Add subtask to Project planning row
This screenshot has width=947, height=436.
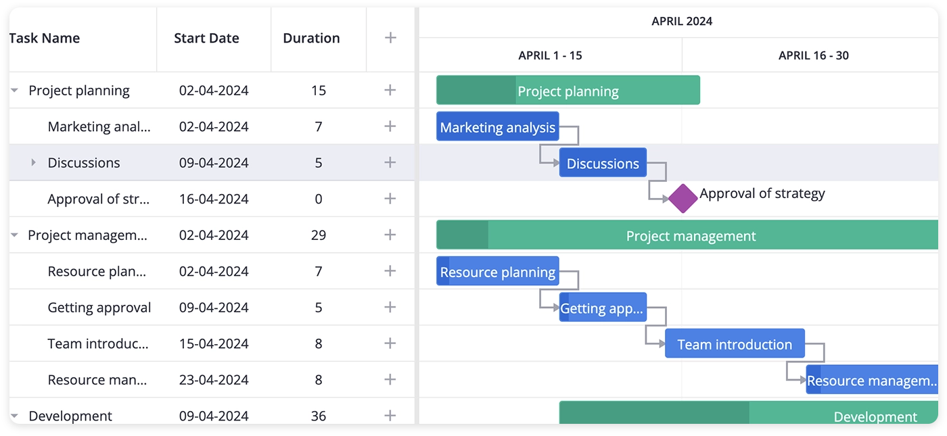click(x=390, y=90)
